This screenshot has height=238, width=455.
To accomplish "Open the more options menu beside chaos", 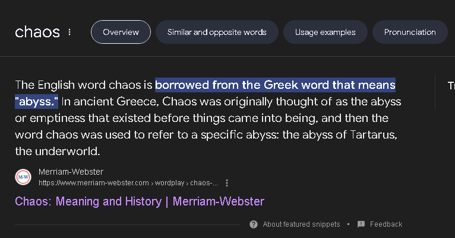I will pos(69,32).
